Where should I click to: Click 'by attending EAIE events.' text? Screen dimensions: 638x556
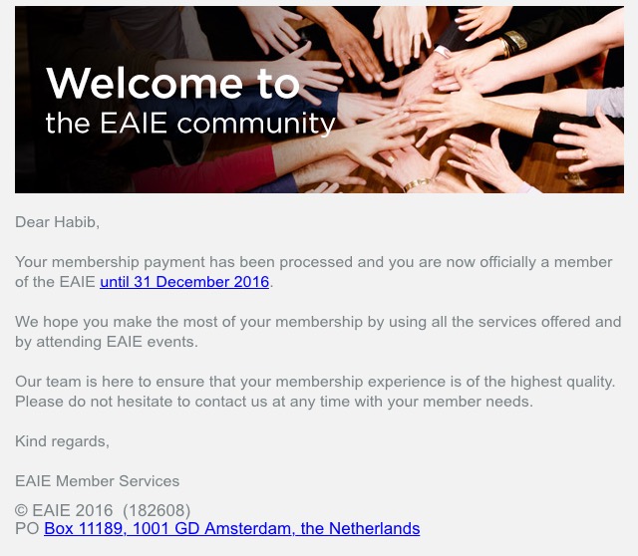pos(107,342)
